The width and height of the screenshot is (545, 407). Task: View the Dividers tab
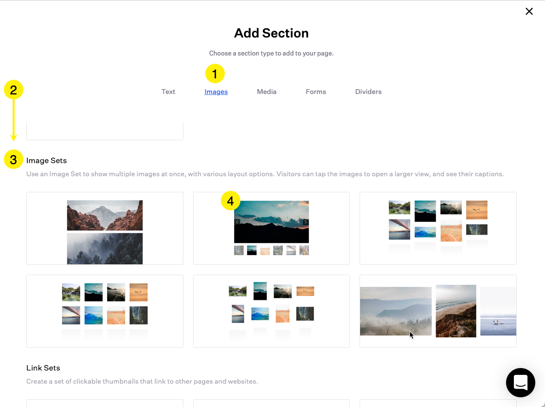pos(368,92)
